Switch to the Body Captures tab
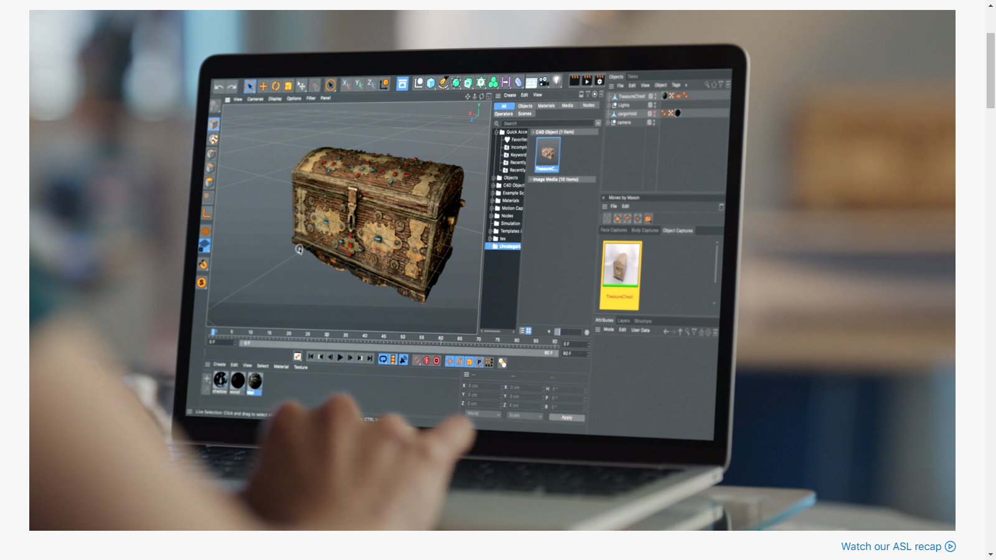Screen dimensions: 996x560 645,230
